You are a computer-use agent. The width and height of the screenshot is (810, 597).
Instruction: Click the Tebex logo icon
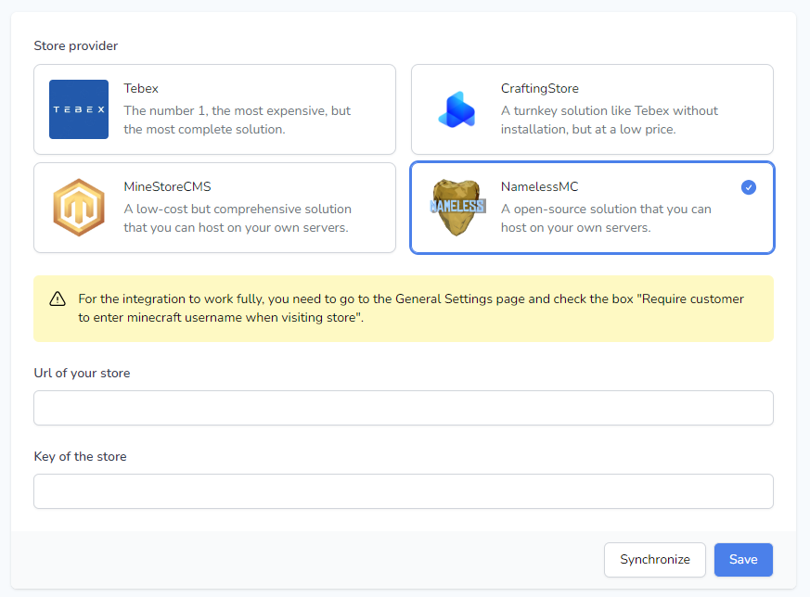(79, 108)
